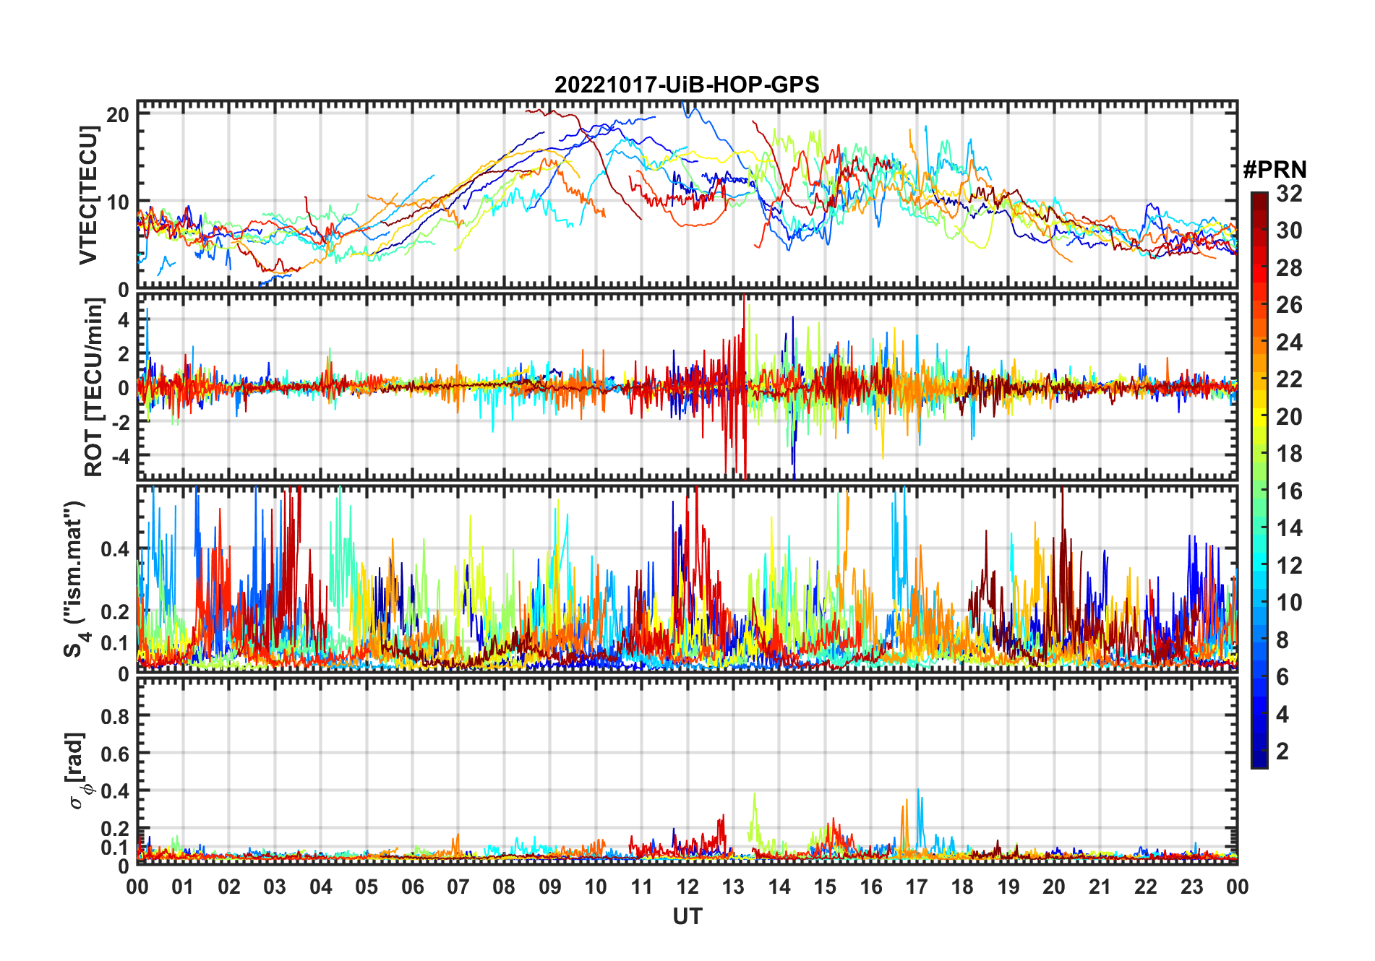
Task: Click the VTEC axis tick "10"
Action: 119,202
